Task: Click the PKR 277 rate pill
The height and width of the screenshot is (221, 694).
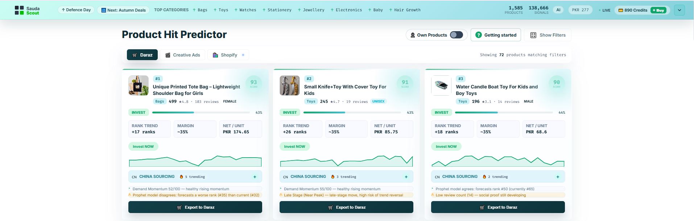Action: pos(580,10)
